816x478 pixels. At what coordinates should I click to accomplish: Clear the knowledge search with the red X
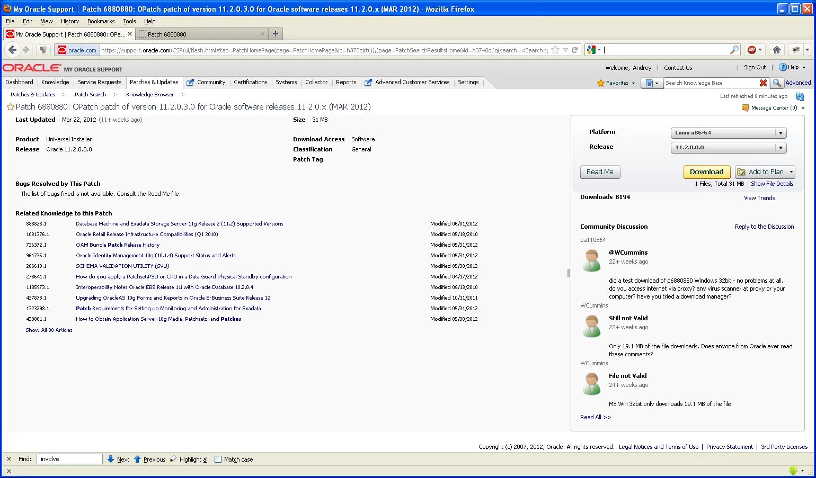(763, 83)
